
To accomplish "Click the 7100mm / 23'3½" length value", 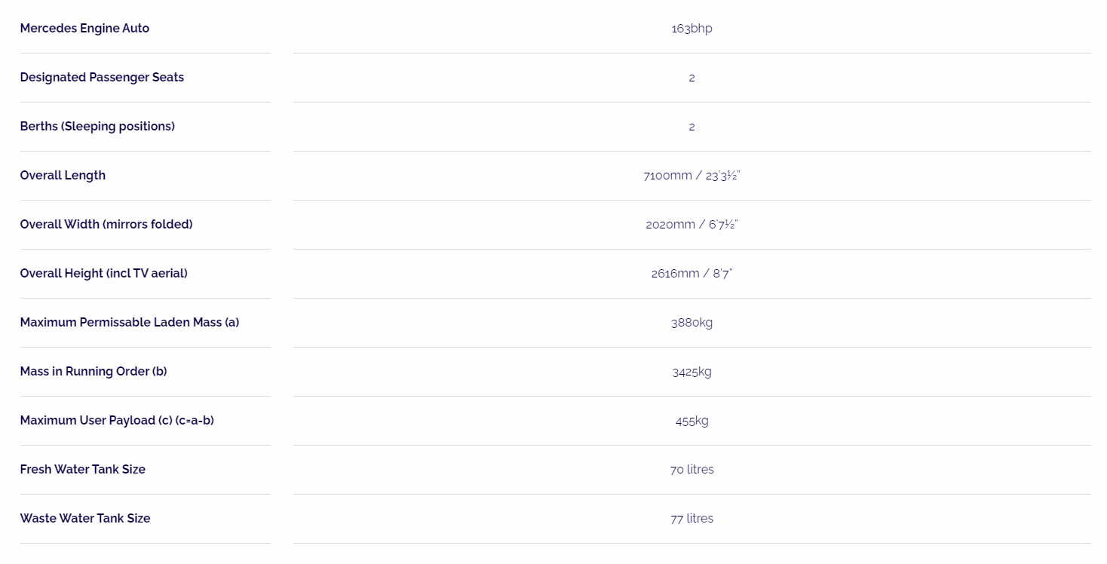I will pos(691,176).
